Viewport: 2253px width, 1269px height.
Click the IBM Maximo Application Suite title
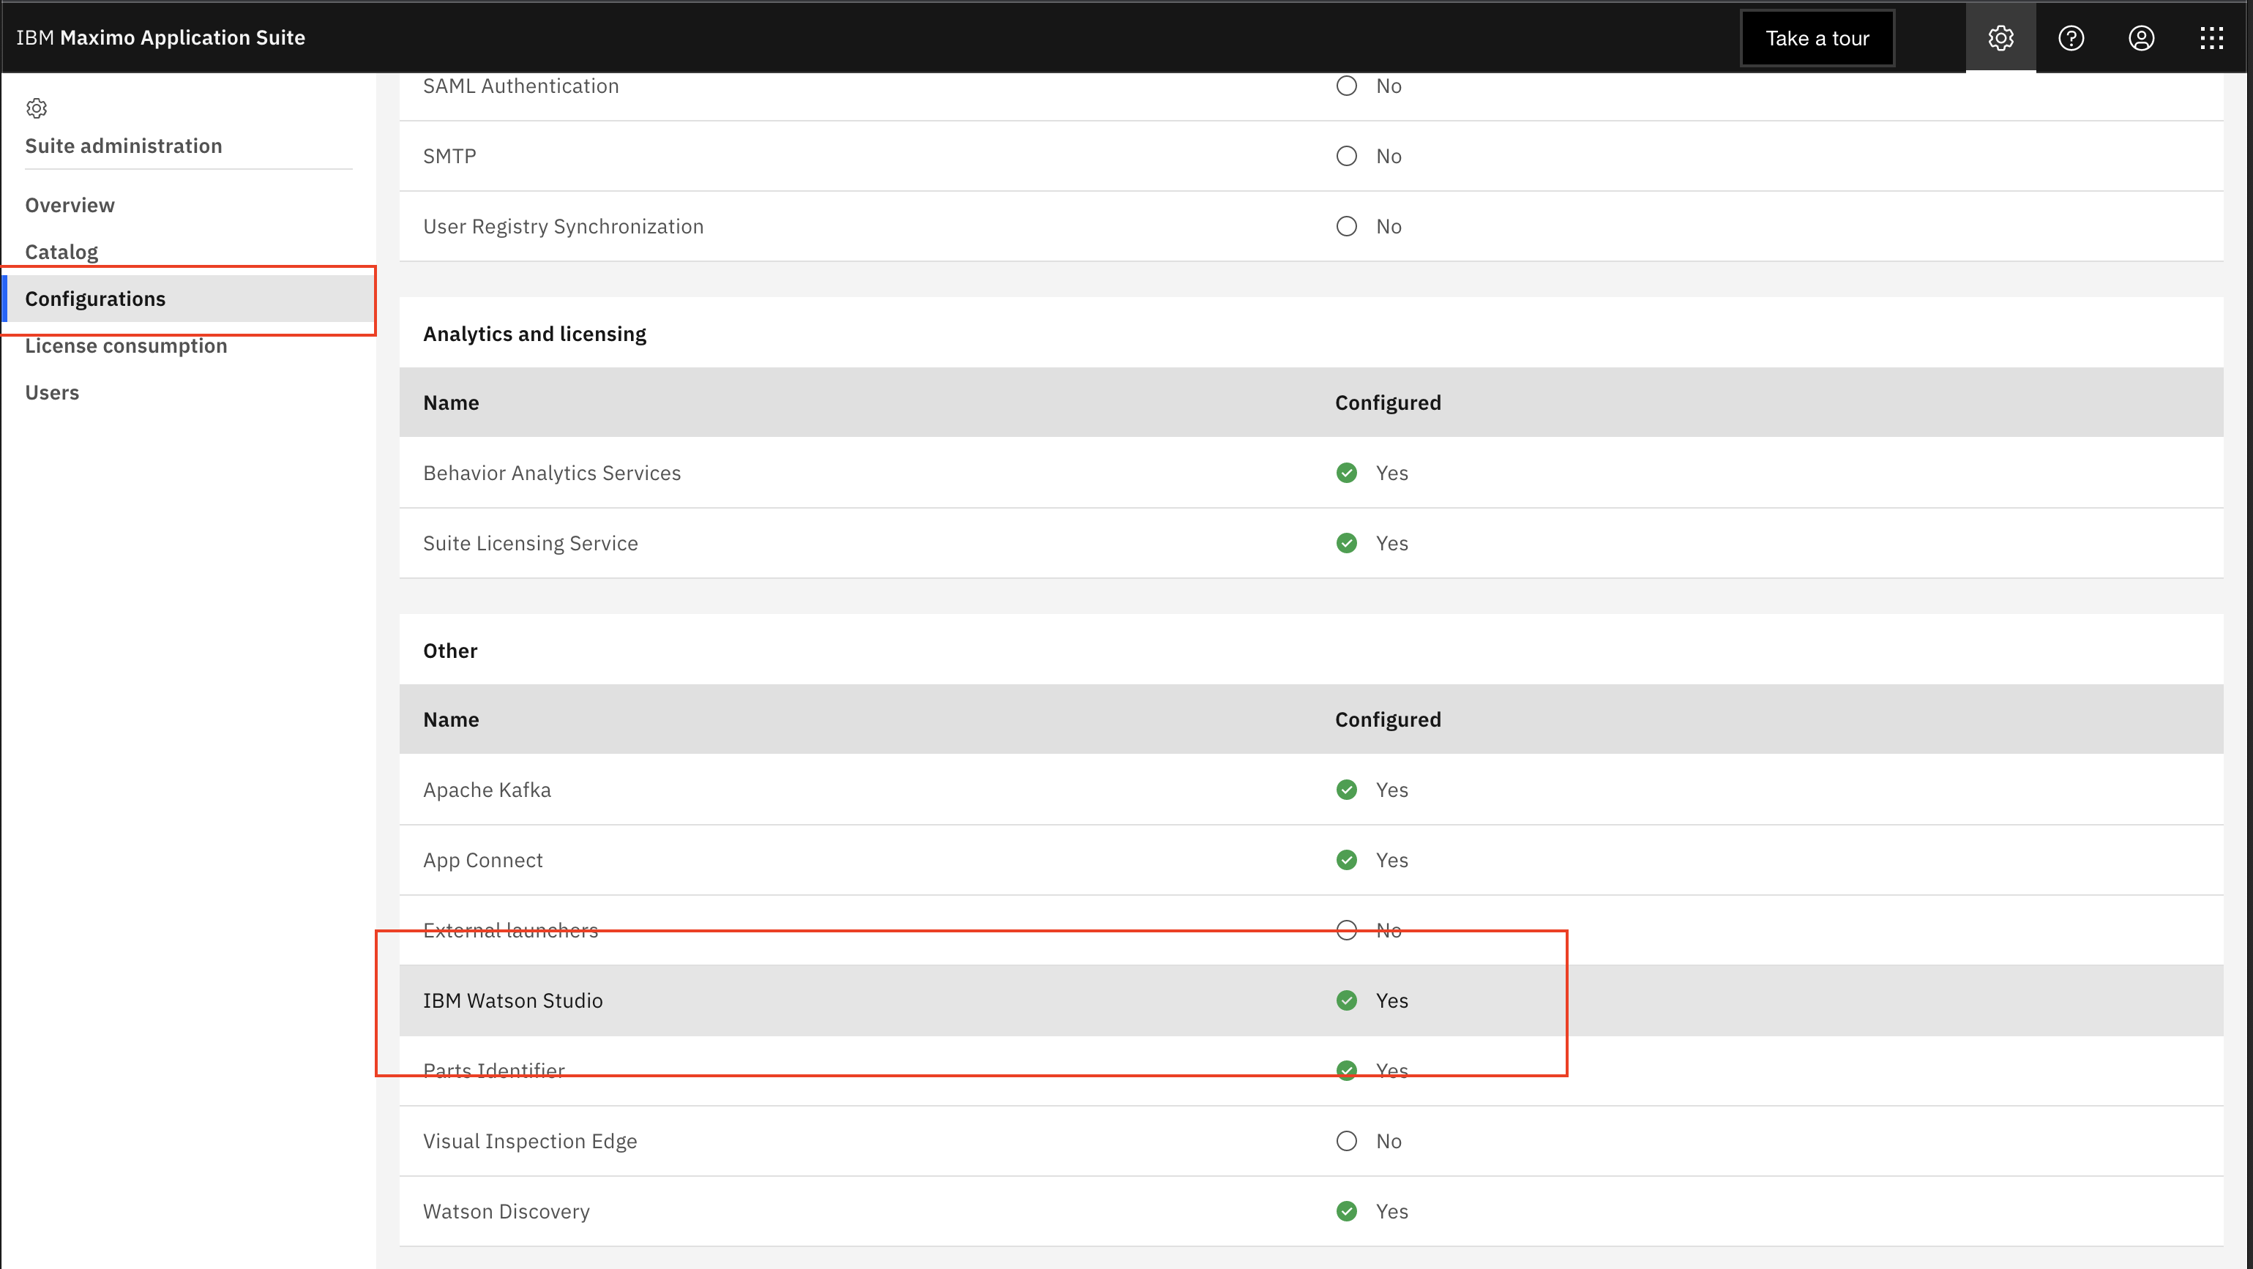(x=161, y=37)
